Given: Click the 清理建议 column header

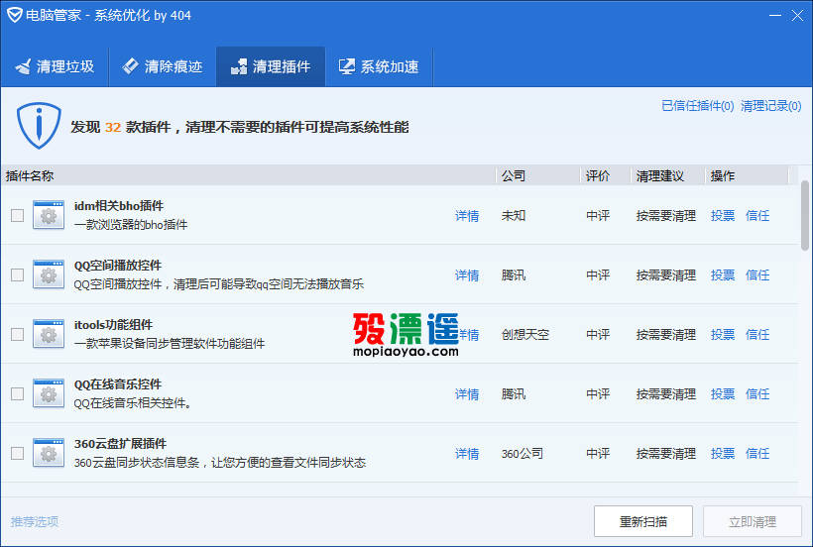Looking at the screenshot, I should (668, 176).
